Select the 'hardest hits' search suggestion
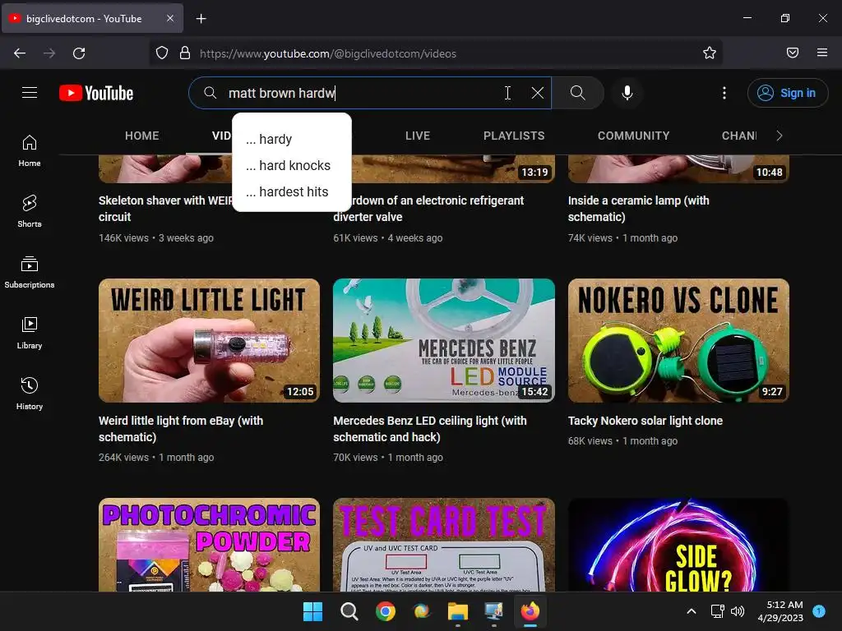This screenshot has width=842, height=631. [292, 191]
